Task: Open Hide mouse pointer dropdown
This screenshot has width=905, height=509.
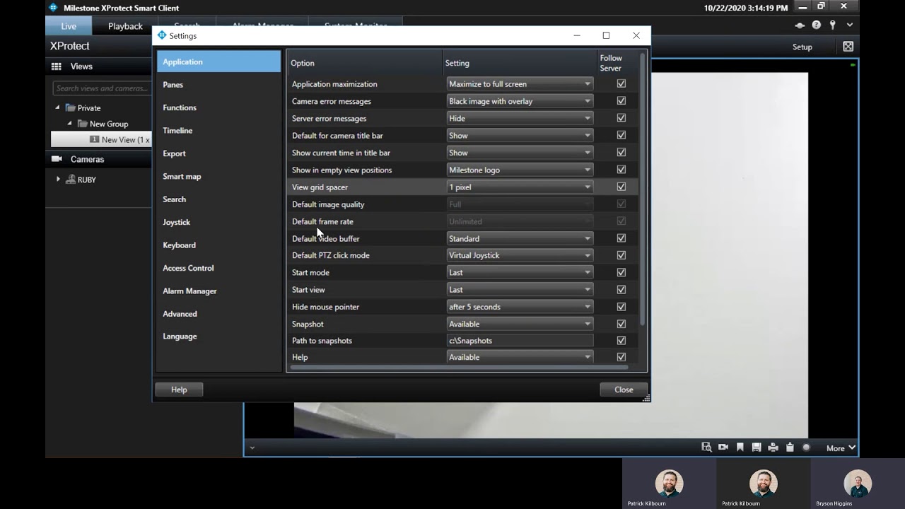Action: click(x=520, y=307)
